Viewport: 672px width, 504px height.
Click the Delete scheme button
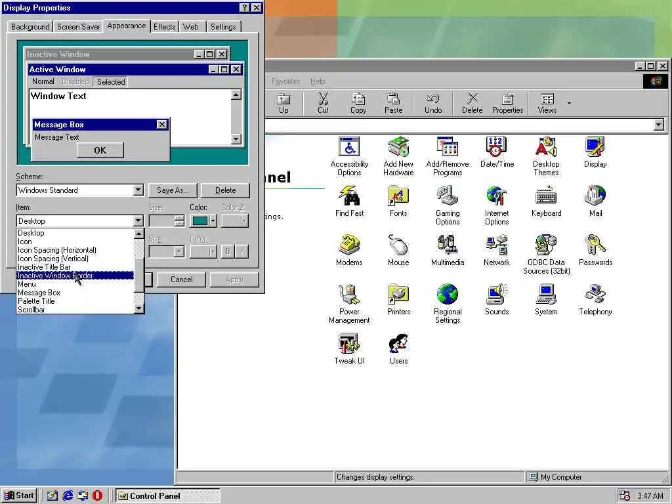point(226,190)
